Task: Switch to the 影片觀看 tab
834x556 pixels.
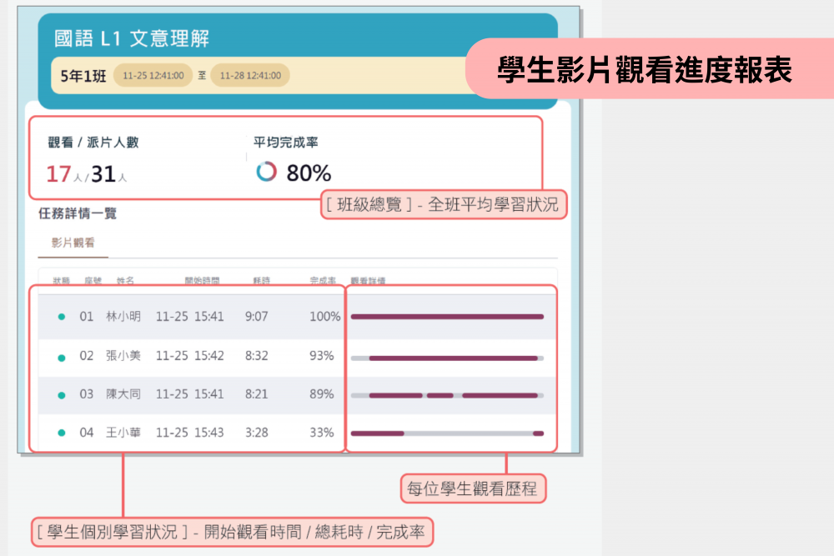Action: [73, 243]
